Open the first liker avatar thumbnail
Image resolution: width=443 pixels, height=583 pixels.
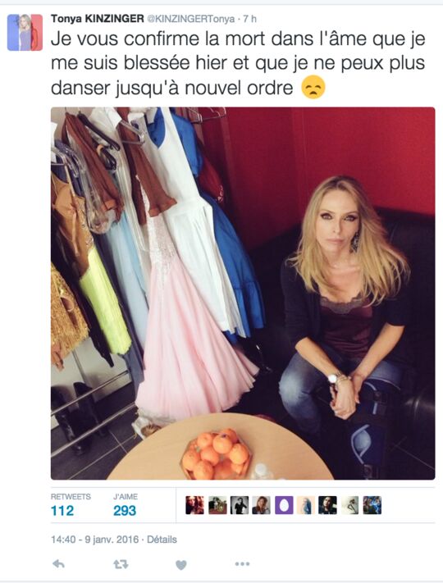195,505
